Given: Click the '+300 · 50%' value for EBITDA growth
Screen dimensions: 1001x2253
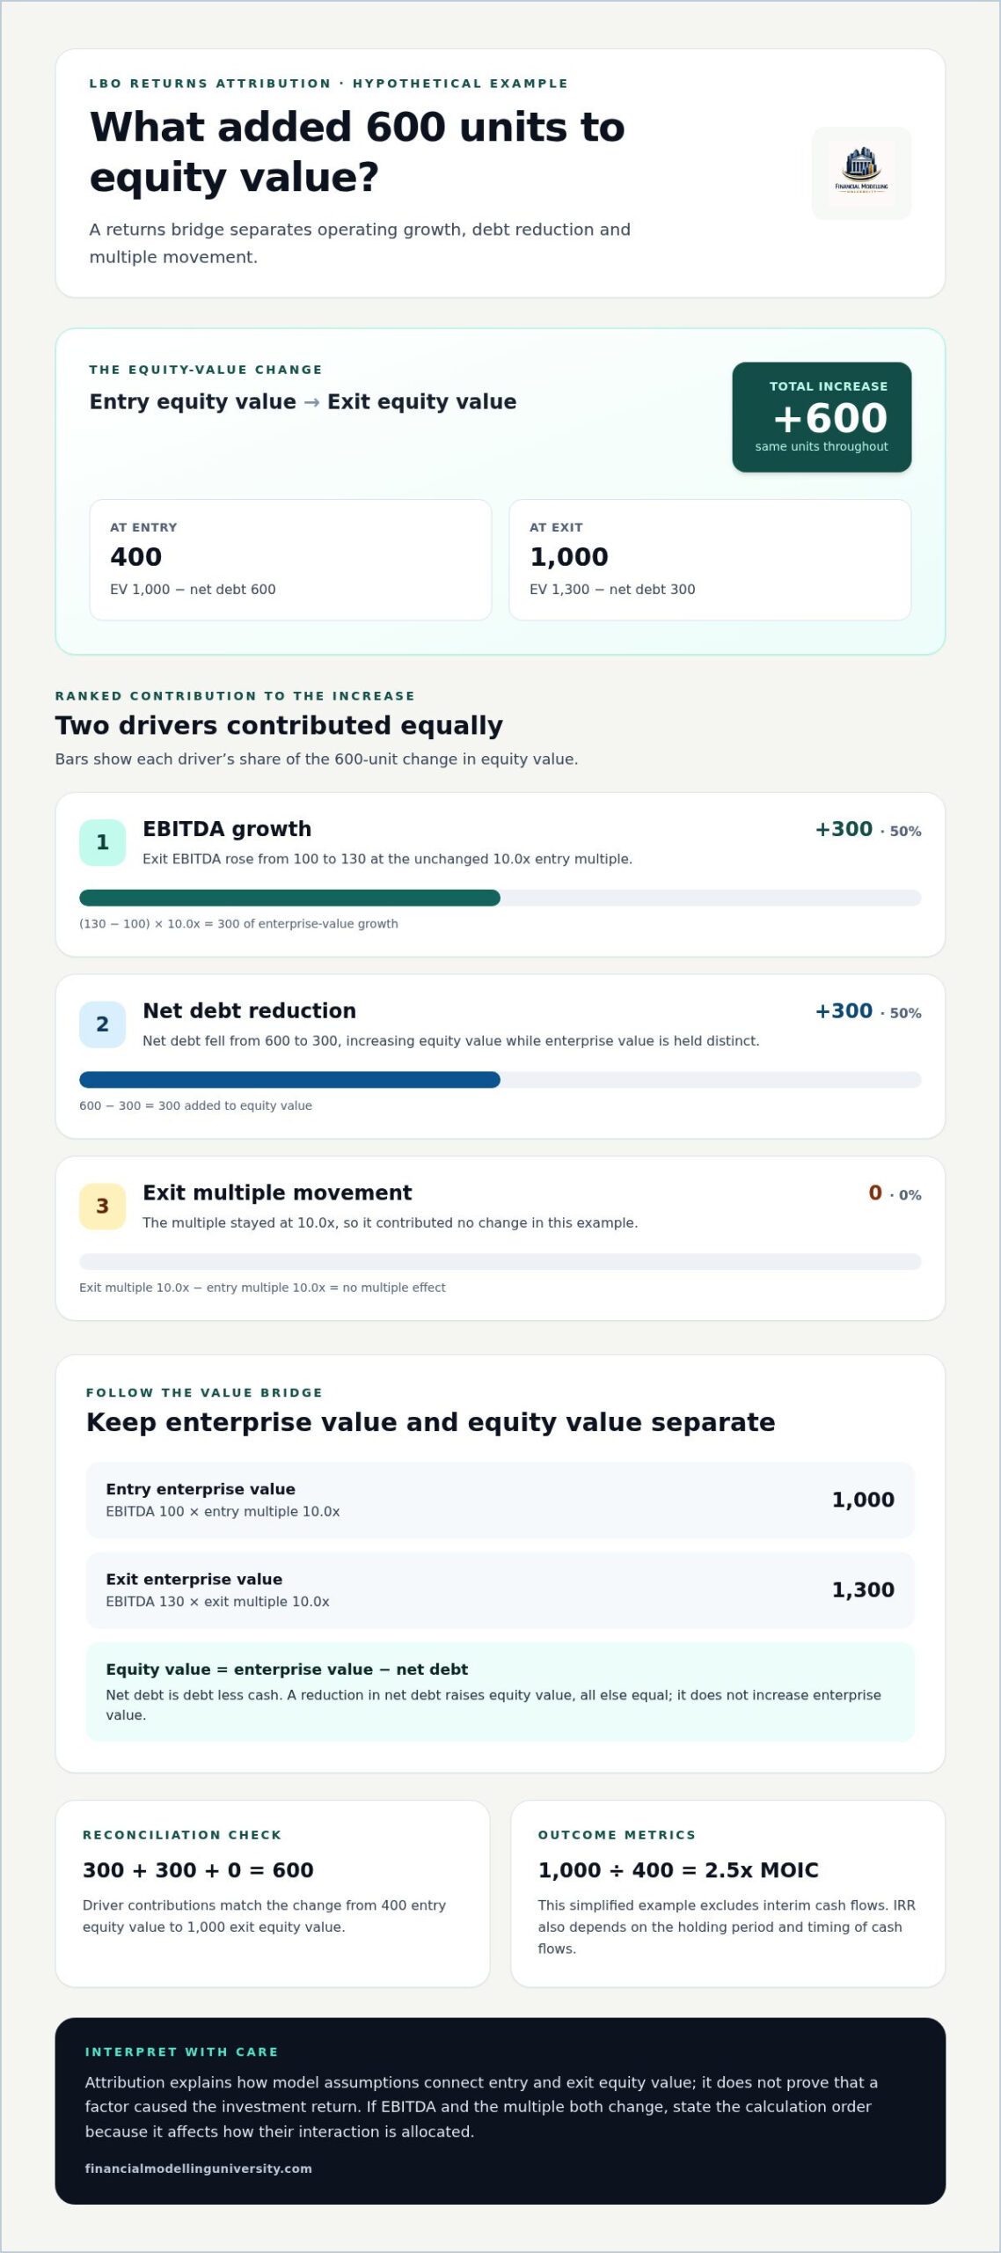Looking at the screenshot, I should pyautogui.click(x=868, y=830).
